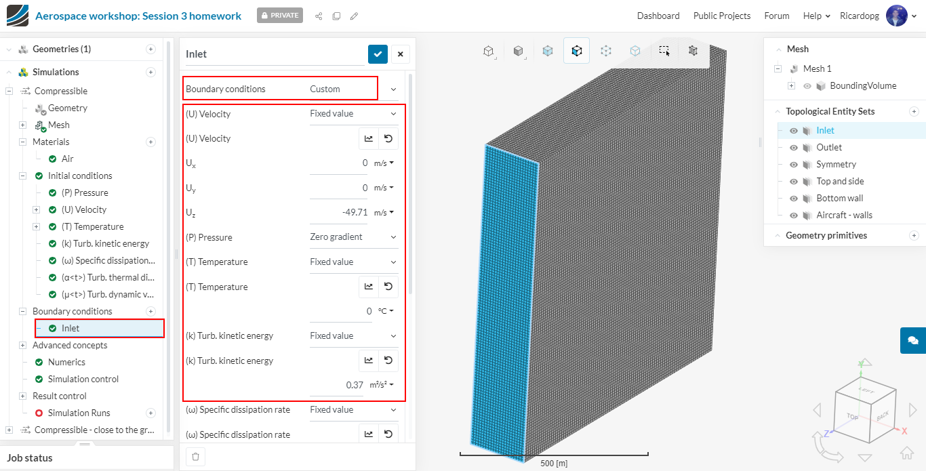Open the Numerics settings
Image resolution: width=926 pixels, height=471 pixels.
tap(66, 362)
